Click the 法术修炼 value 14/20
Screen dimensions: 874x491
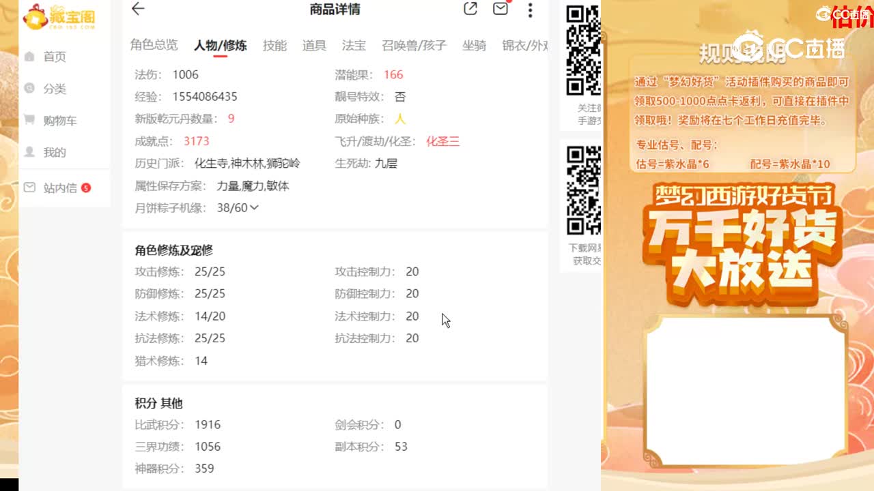point(210,316)
